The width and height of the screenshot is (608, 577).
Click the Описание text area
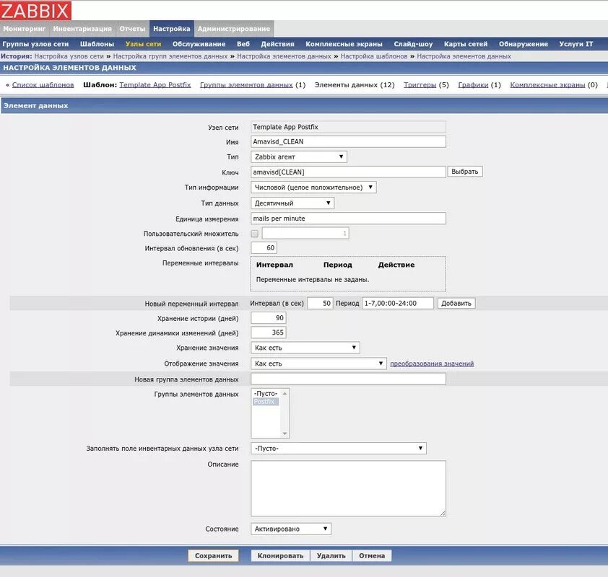tap(348, 488)
